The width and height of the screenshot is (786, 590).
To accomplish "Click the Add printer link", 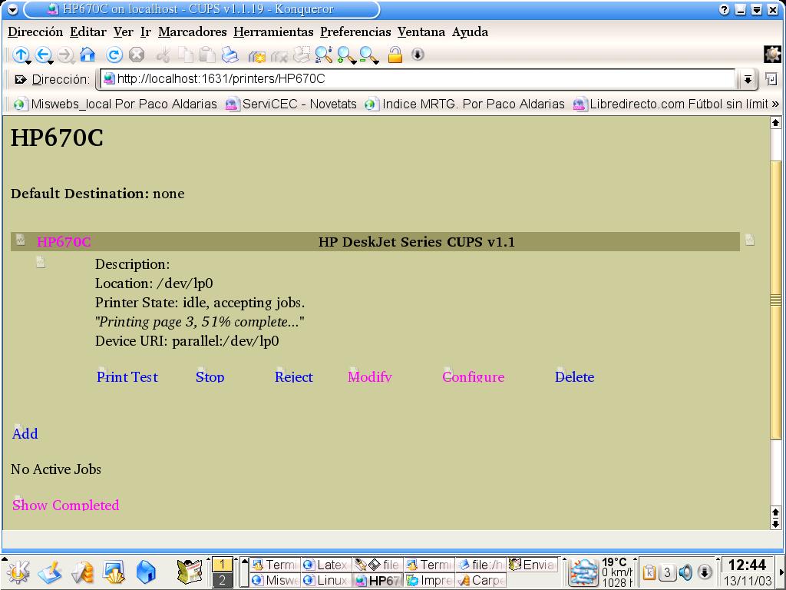I will click(x=25, y=433).
